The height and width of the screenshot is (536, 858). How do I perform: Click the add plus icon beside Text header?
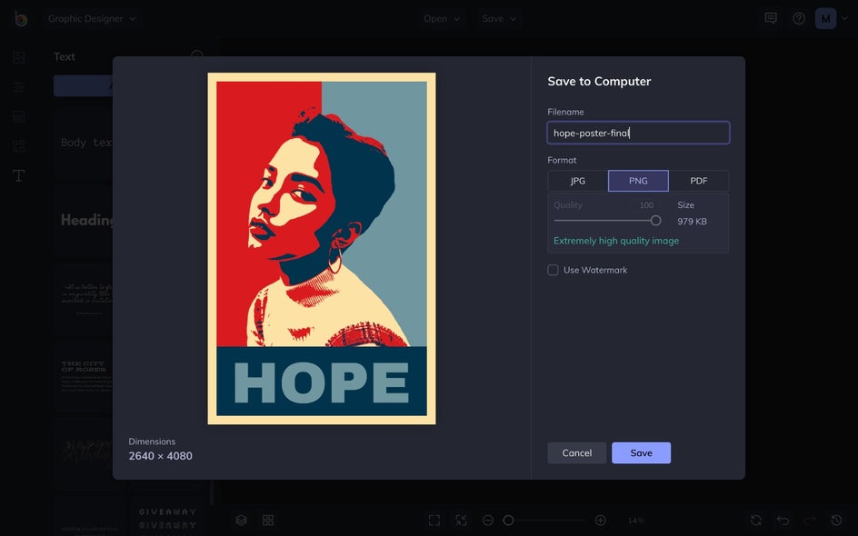point(196,55)
